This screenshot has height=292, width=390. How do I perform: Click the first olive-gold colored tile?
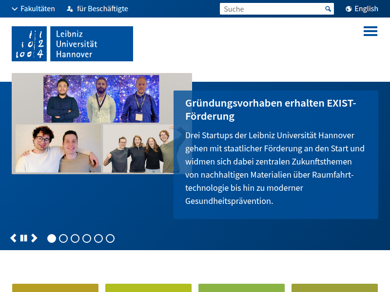pyautogui.click(x=55, y=288)
